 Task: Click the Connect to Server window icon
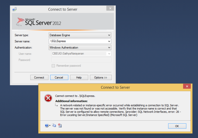(14, 9)
